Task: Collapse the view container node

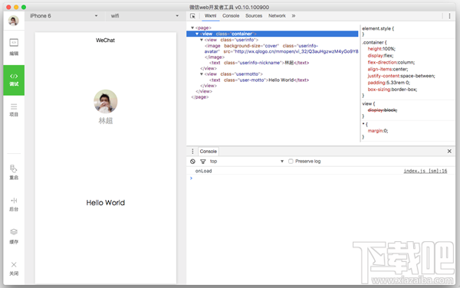Action: point(197,34)
